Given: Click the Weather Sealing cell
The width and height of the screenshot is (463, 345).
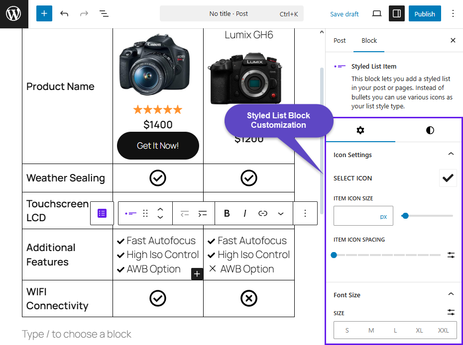Looking at the screenshot, I should point(67,178).
